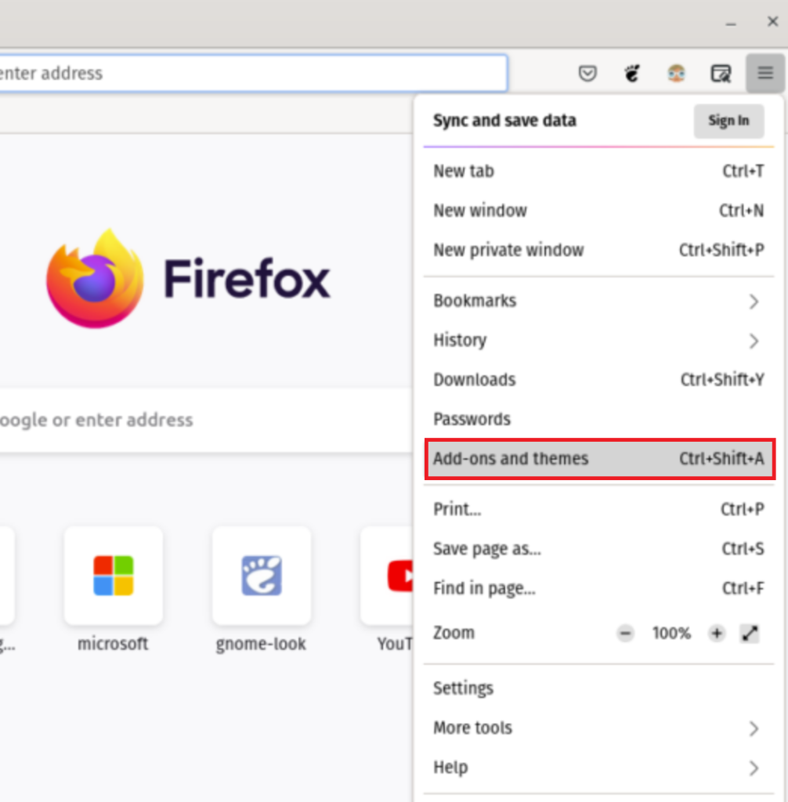Open a New private window
The image size is (788, 802).
tap(508, 250)
